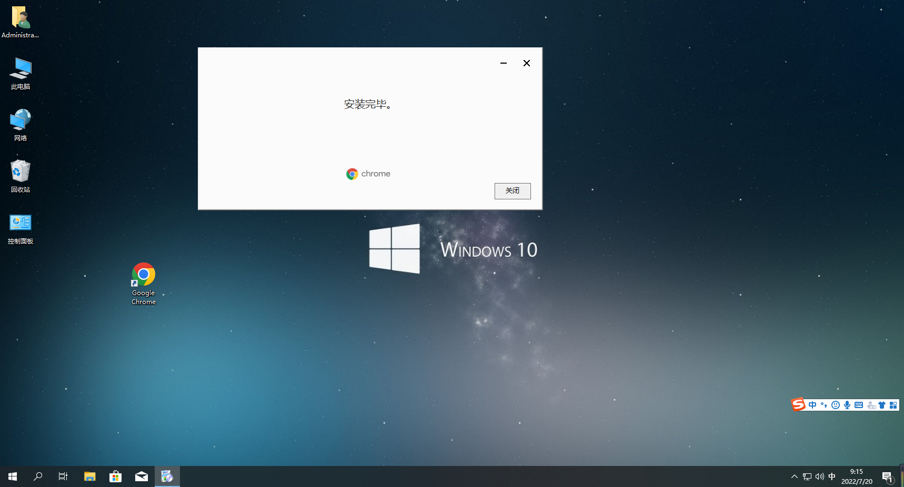Select the 网络 desktop icon
The image size is (904, 487).
click(21, 125)
